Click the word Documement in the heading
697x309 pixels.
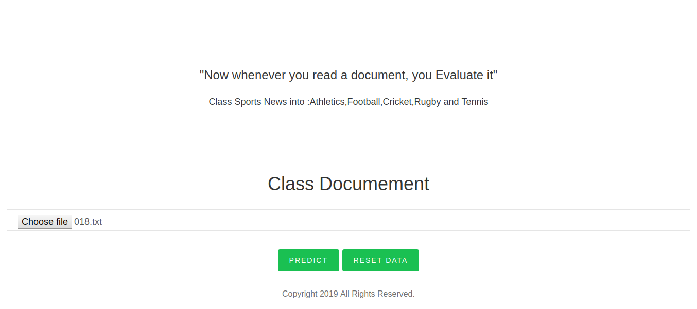pos(374,184)
